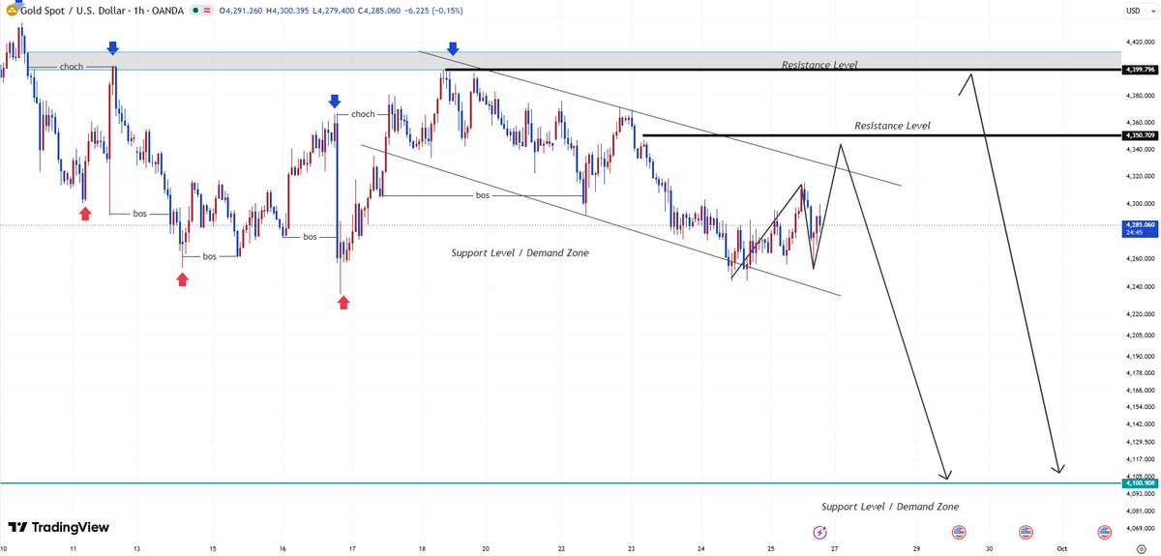
Task: Select the Resistance Level text inside gray zone
Action: [x=819, y=65]
